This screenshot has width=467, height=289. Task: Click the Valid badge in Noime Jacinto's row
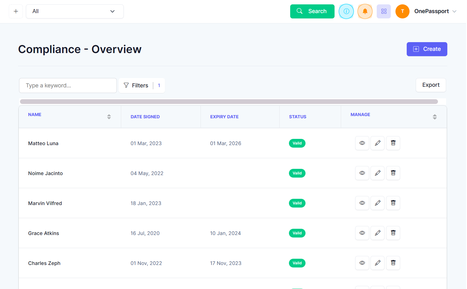pos(297,173)
